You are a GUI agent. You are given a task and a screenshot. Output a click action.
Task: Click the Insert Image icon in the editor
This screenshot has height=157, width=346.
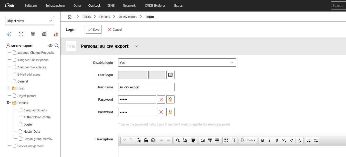(203, 140)
